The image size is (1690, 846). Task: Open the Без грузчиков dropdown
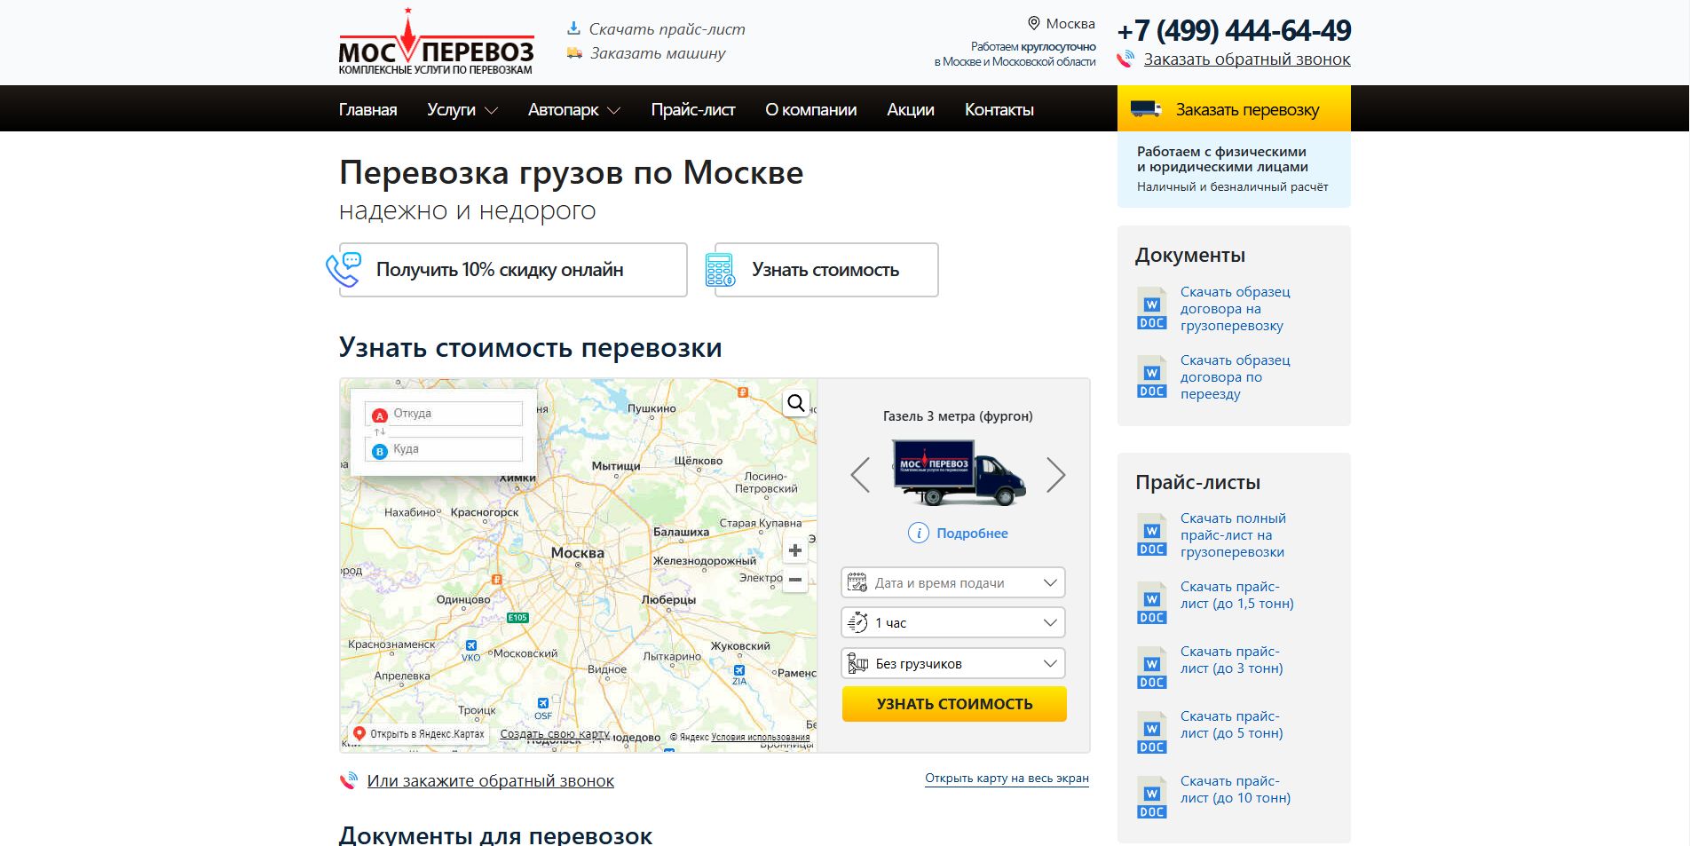click(x=953, y=663)
